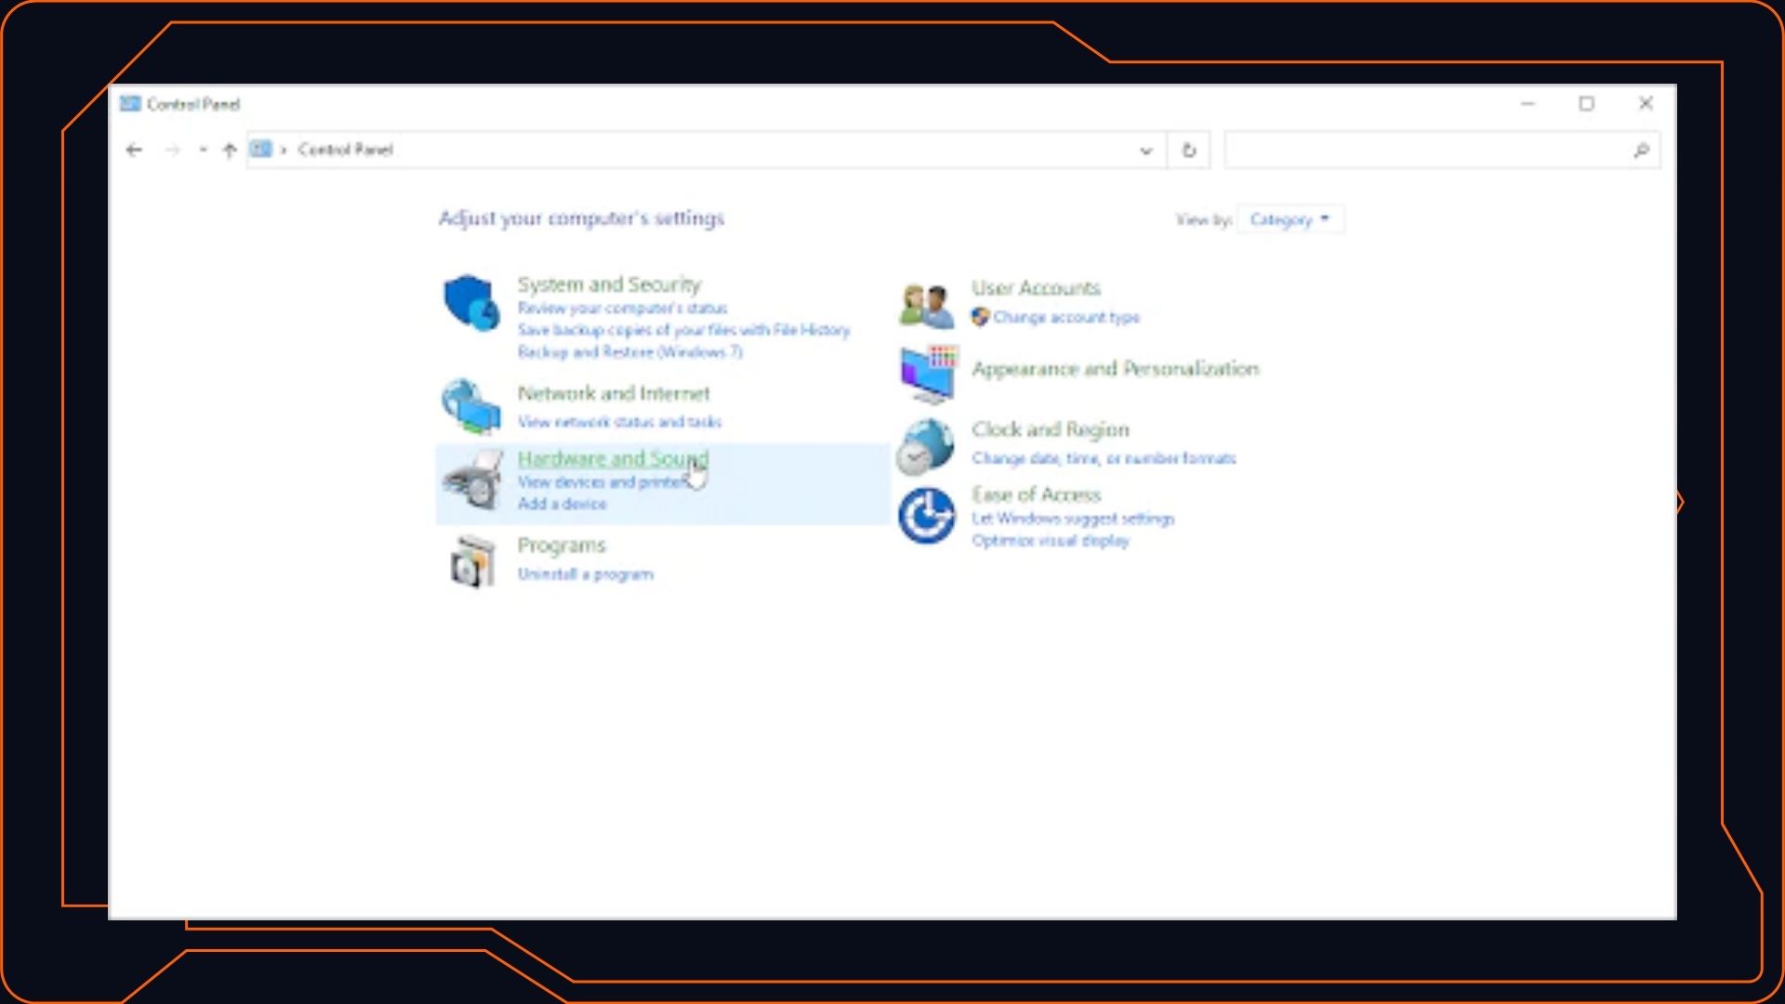Screen dimensions: 1785x1004
Task: Click Appearance and Personalization heading
Action: (1115, 369)
